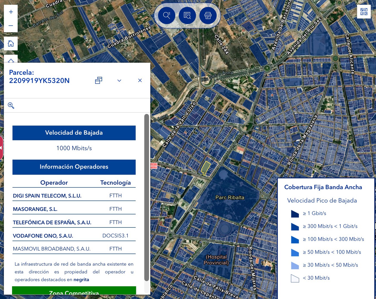Click the ≥ 50 Mbit/s legend swatch
Image resolution: width=376 pixels, height=299 pixels.
[x=295, y=252]
